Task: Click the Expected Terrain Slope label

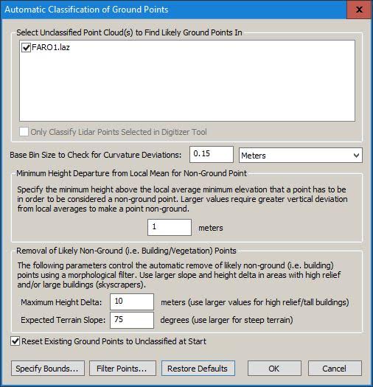Action: (x=63, y=320)
